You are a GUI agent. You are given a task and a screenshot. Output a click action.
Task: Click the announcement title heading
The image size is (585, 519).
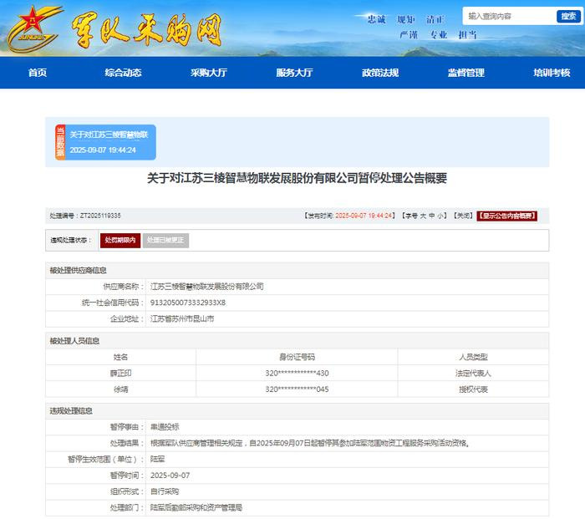[x=297, y=178]
